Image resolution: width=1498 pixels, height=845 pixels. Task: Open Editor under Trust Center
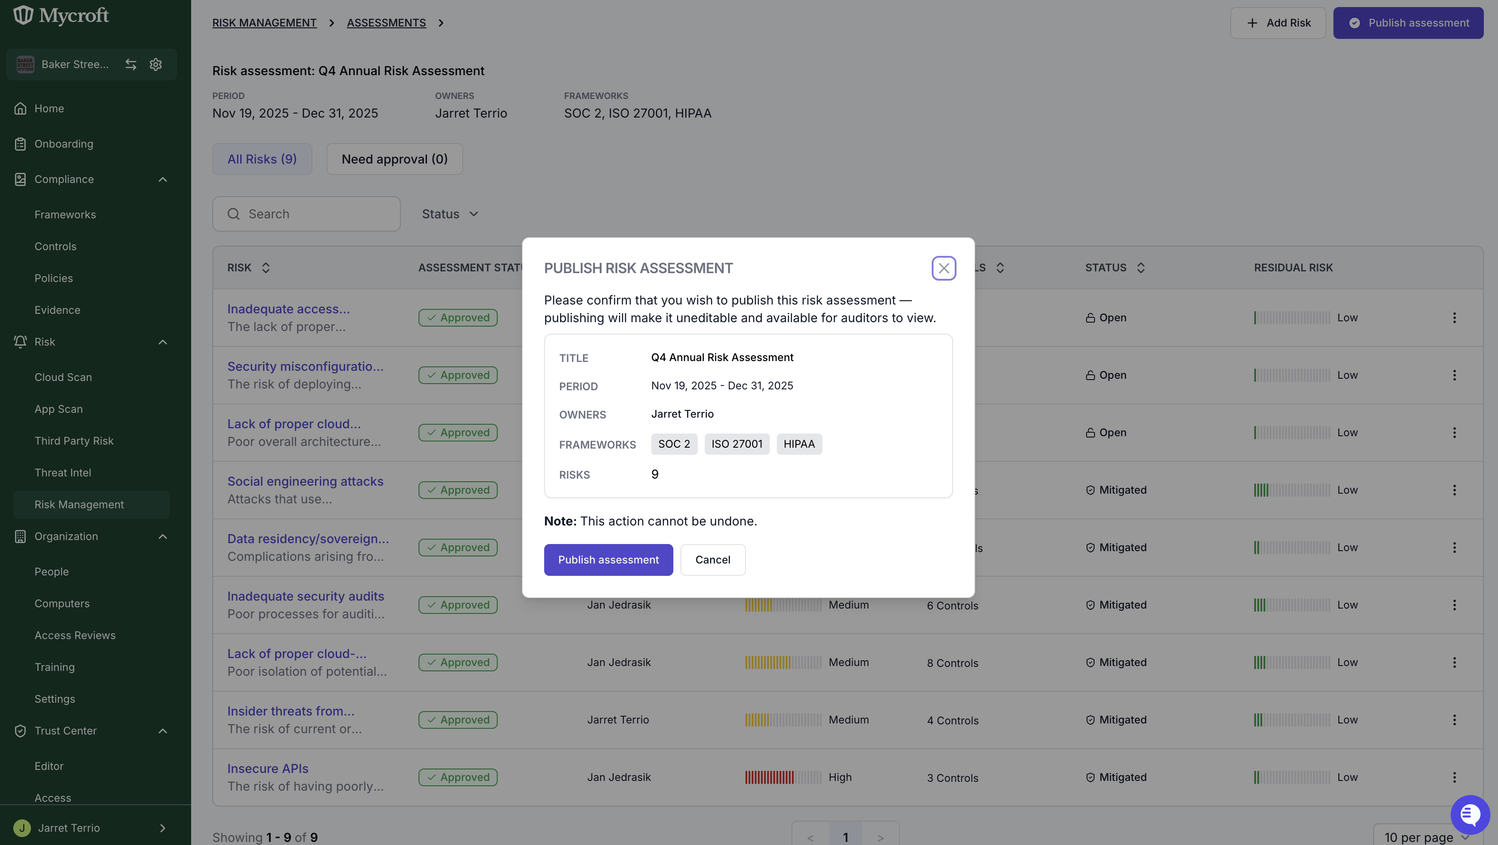(x=49, y=766)
